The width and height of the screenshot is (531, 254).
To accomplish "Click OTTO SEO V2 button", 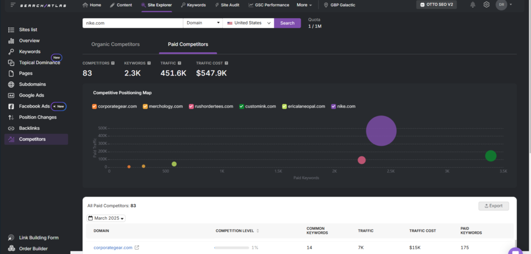I will [x=436, y=5].
